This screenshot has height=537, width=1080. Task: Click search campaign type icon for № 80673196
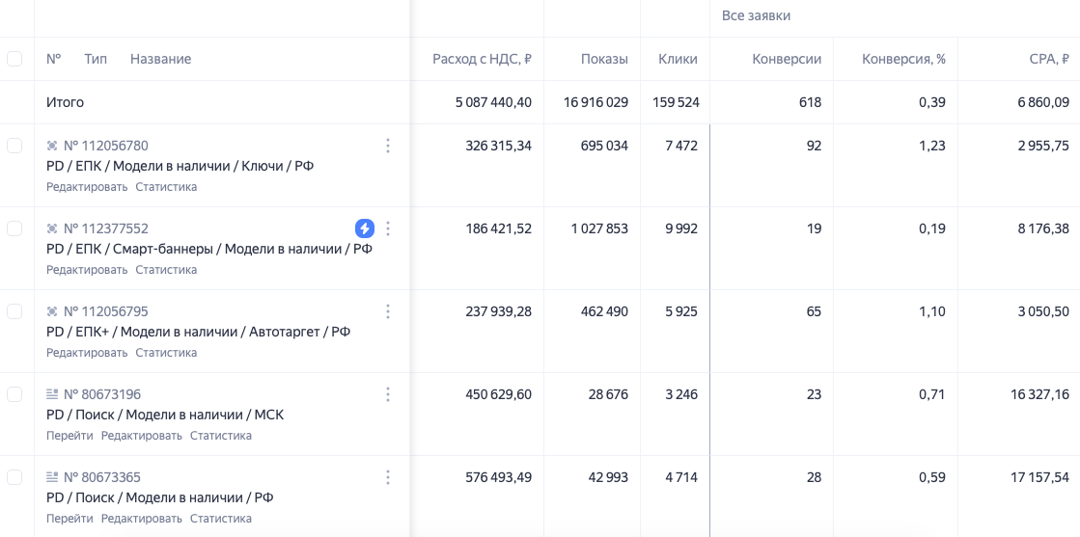52,394
